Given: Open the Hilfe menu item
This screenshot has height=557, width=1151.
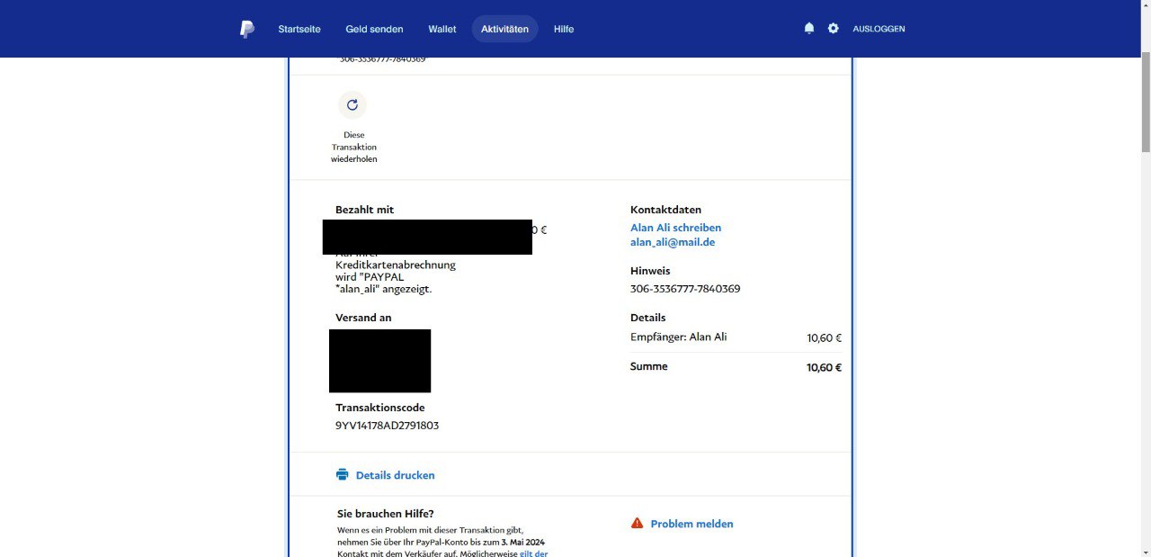Looking at the screenshot, I should (564, 29).
